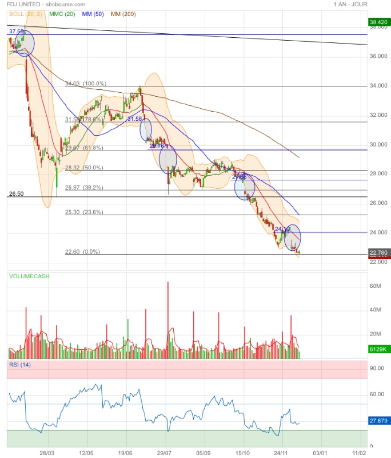Click the 34.000 price axis label

click(x=378, y=85)
